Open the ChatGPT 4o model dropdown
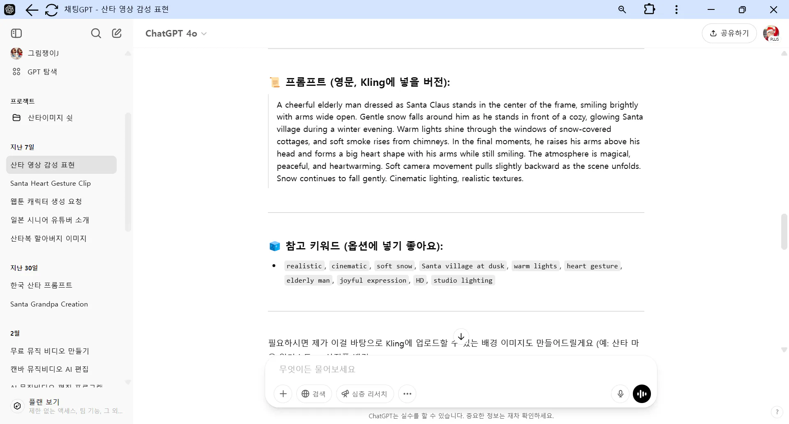 [x=176, y=33]
